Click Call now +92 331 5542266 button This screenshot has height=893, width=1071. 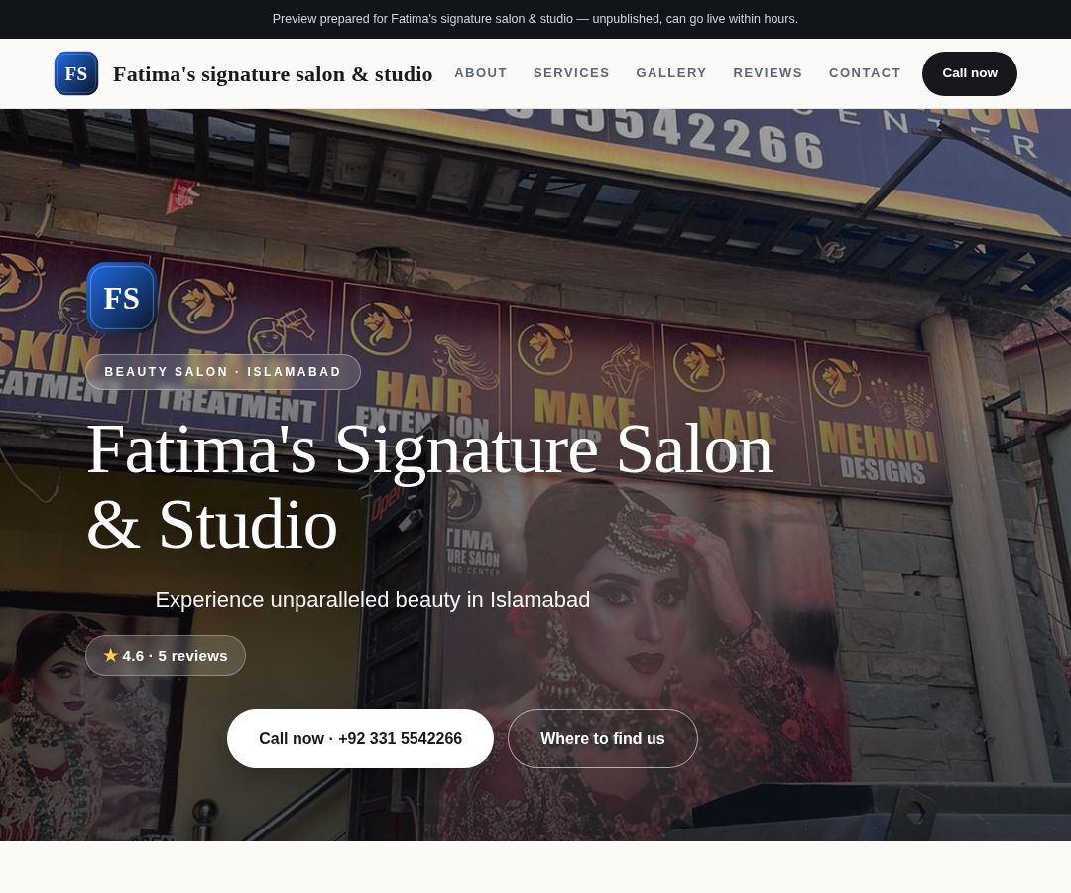point(360,738)
